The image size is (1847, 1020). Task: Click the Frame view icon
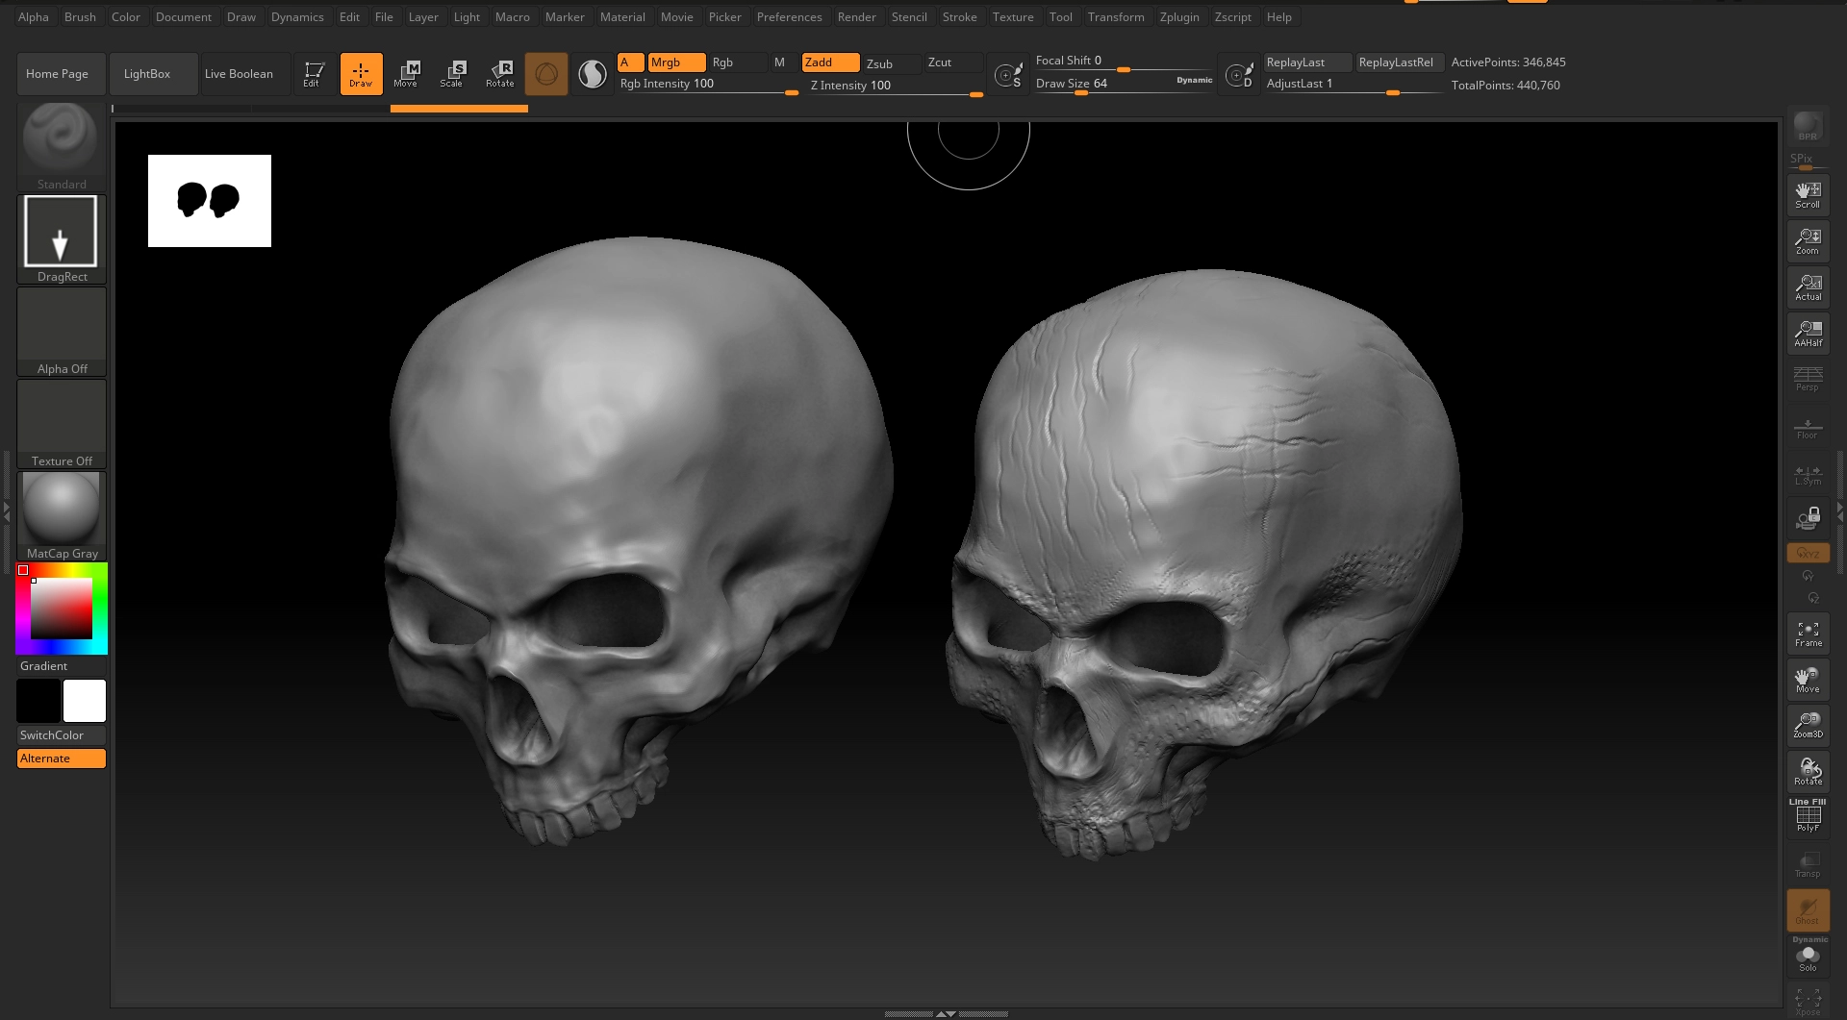[x=1808, y=634]
